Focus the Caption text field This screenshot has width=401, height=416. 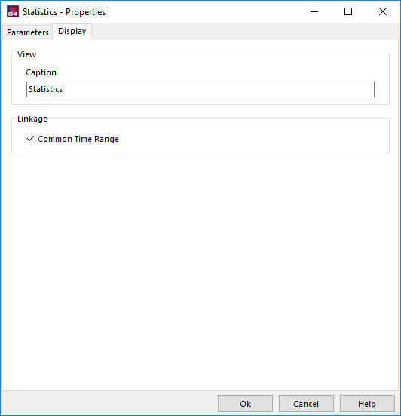[x=200, y=89]
